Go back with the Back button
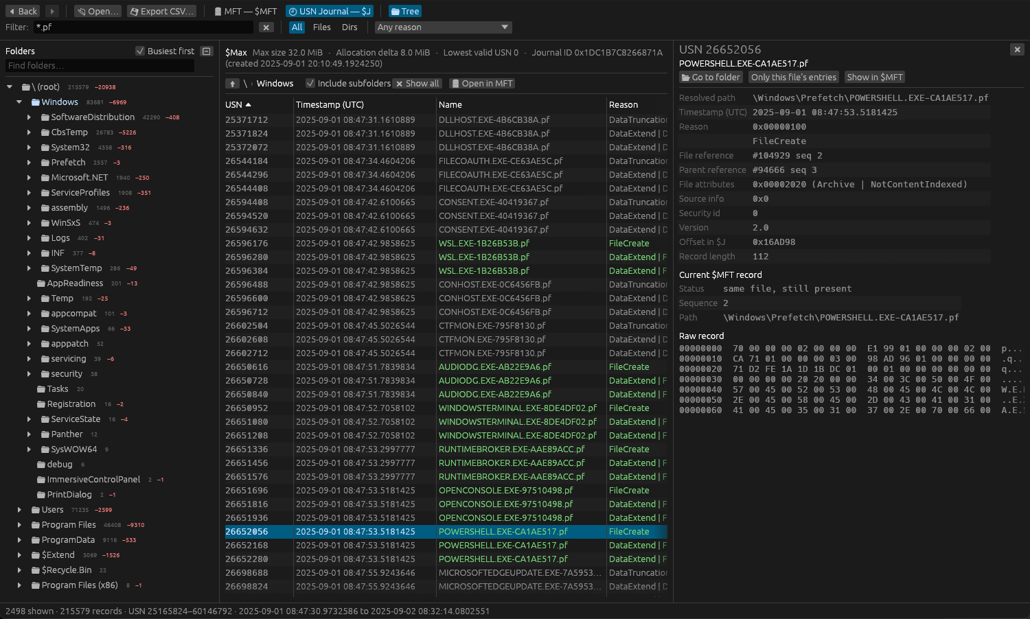 (23, 11)
